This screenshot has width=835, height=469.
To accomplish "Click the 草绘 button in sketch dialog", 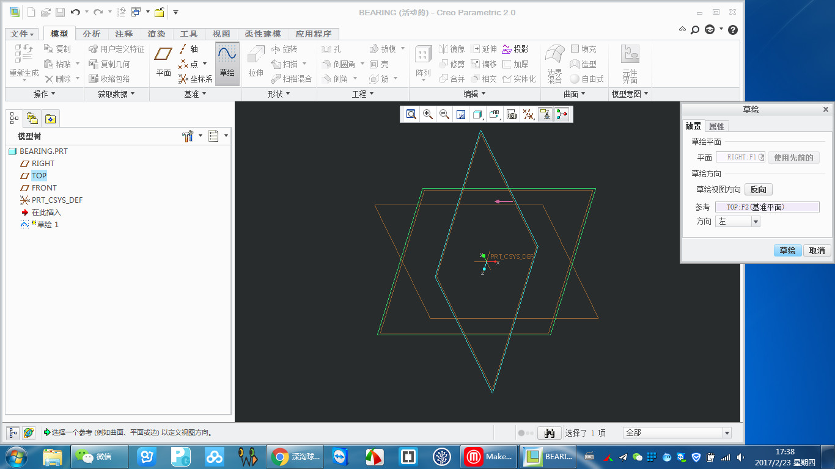I will tap(787, 250).
